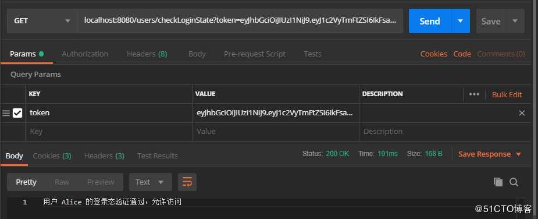Select the Preview view mode
The image size is (538, 219).
101,182
